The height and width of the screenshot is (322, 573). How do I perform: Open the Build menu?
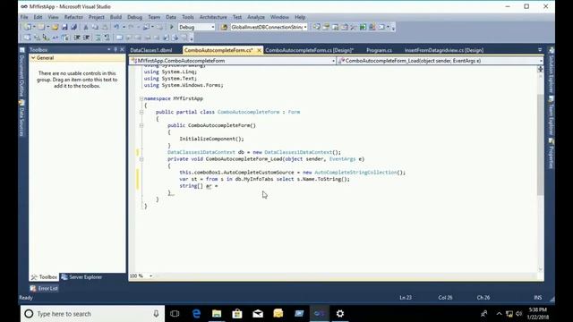(x=115, y=17)
